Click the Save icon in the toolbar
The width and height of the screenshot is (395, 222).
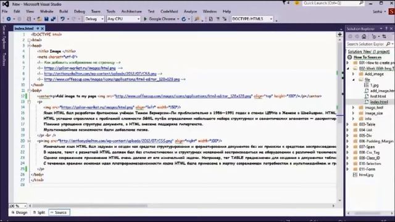pos(46,19)
